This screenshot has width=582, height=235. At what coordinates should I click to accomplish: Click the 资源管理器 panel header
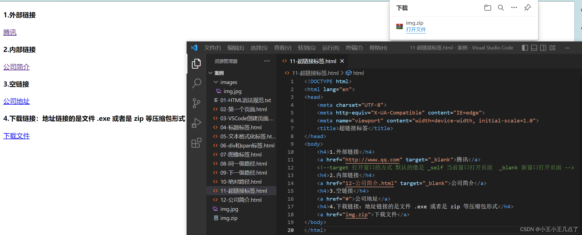point(226,61)
